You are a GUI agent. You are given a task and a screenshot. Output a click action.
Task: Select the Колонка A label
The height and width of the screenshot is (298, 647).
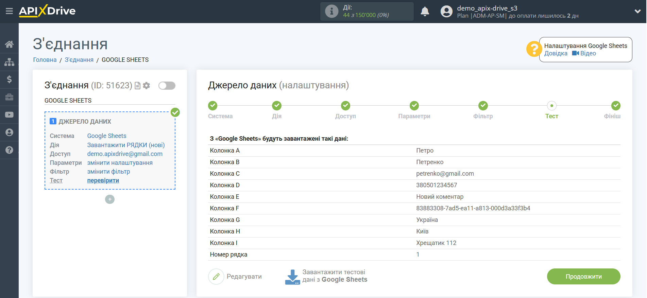click(x=225, y=151)
